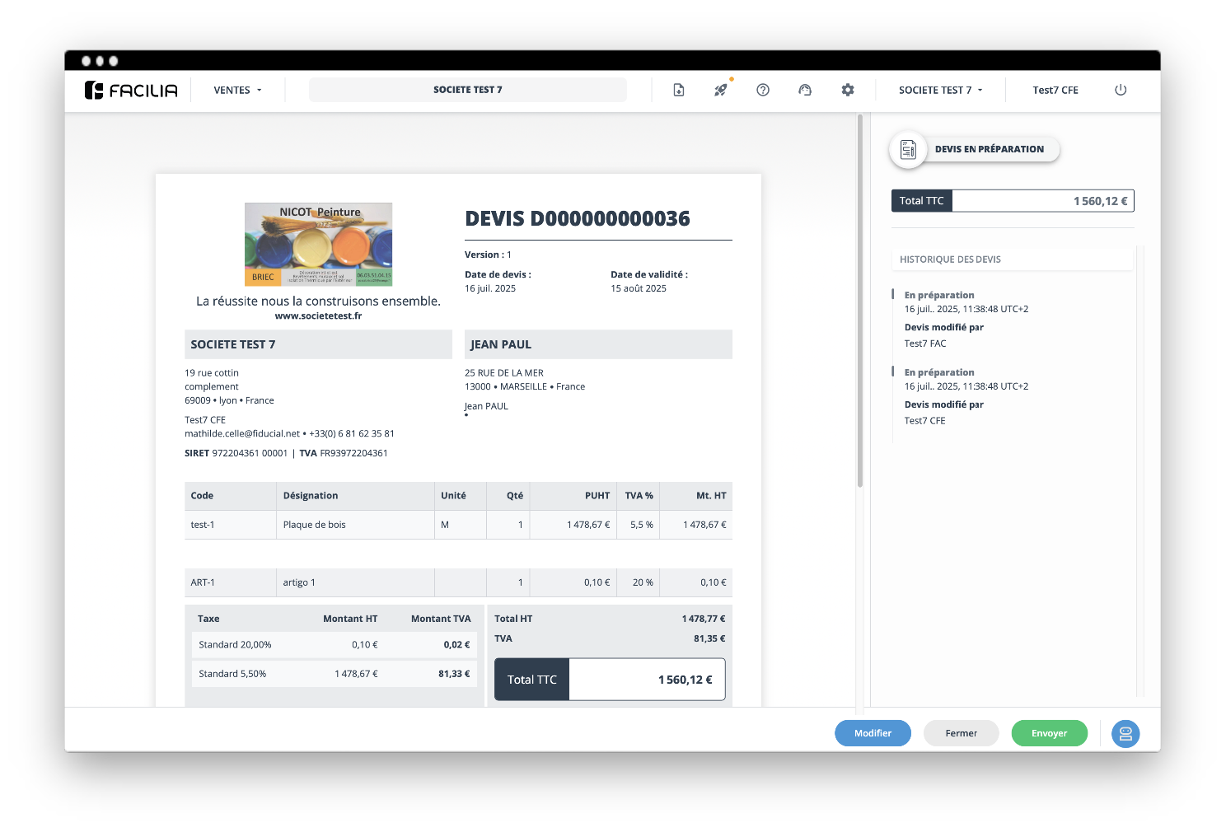Select first En préparation history entry
This screenshot has height=832, width=1226.
tap(939, 295)
